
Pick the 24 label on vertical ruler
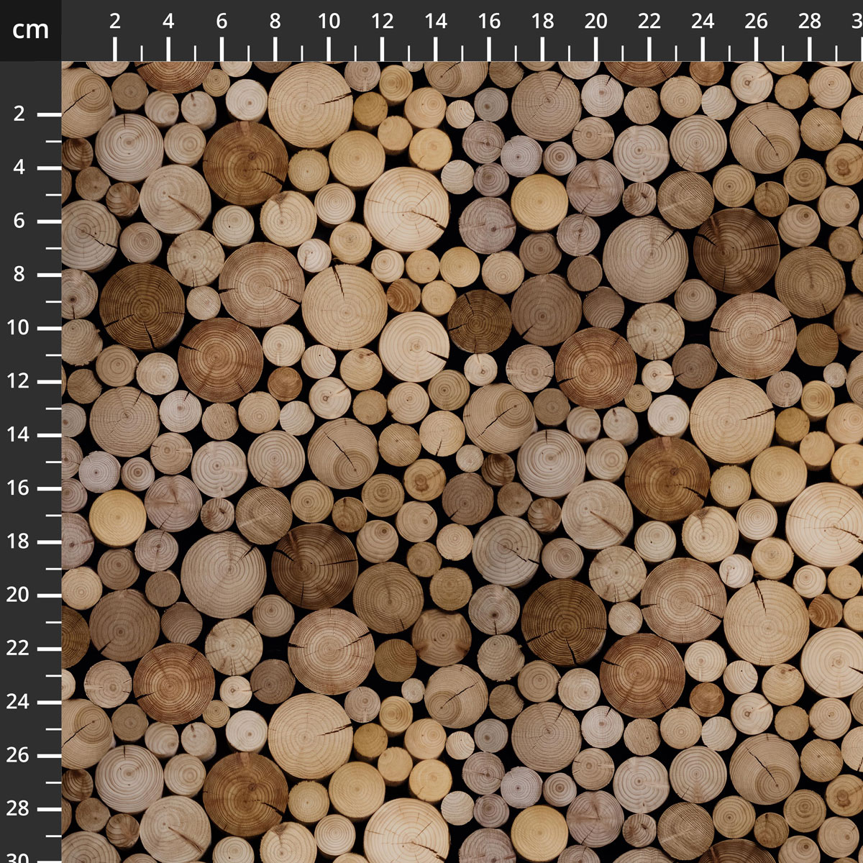18,702
